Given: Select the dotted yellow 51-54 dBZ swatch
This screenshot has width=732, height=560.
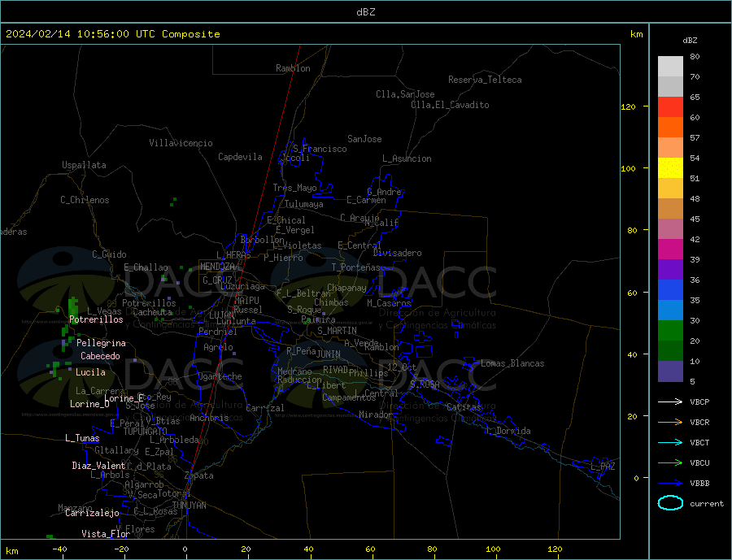Looking at the screenshot, I should click(670, 168).
